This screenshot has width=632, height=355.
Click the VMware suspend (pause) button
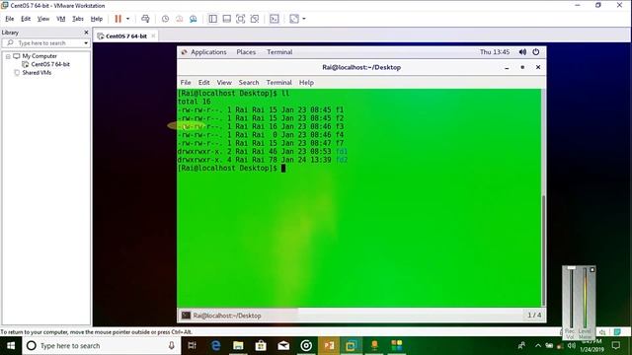coord(118,19)
